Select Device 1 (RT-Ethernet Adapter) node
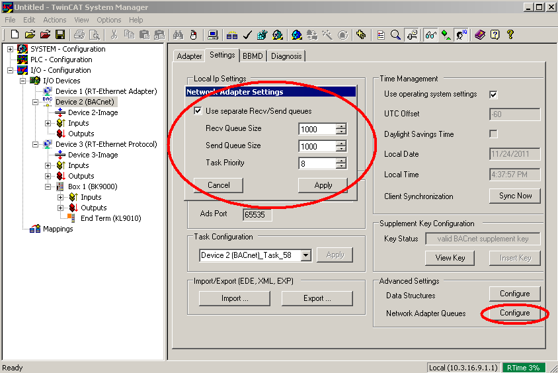Screen dimensions: 558x373 click(106, 91)
